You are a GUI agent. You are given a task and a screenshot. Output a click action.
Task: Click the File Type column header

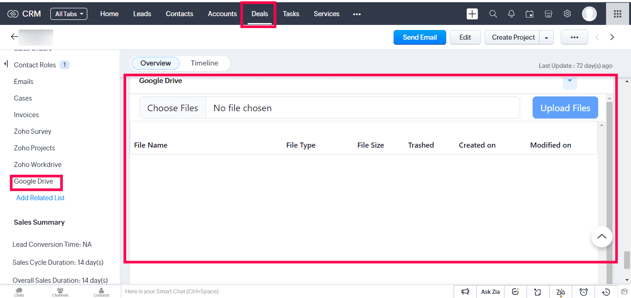(x=301, y=145)
